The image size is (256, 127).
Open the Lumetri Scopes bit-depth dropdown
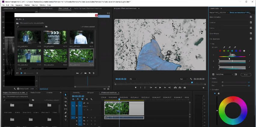pyautogui.click(x=33, y=89)
